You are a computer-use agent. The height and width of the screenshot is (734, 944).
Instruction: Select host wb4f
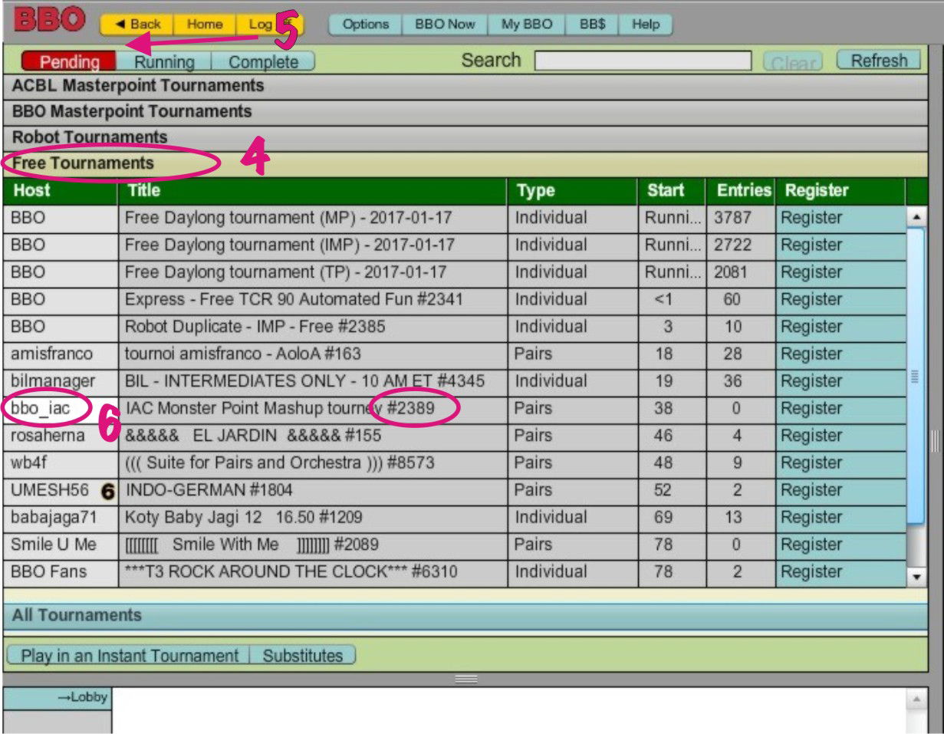[61, 463]
